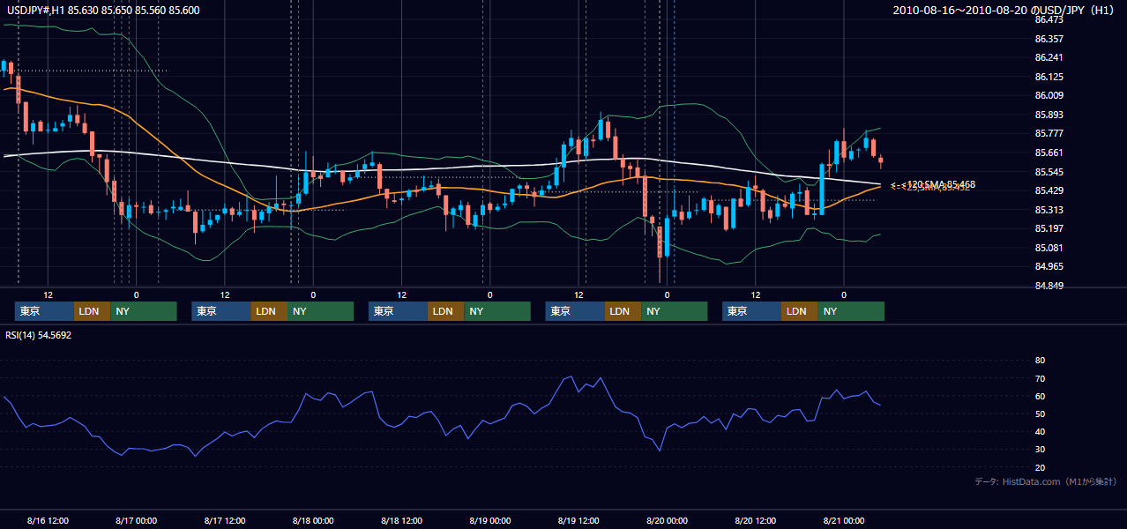Select the 86.357 price axis label
This screenshot has width=1127, height=529.
(1049, 39)
